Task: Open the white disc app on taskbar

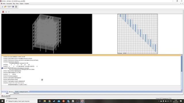Action: 73,101
